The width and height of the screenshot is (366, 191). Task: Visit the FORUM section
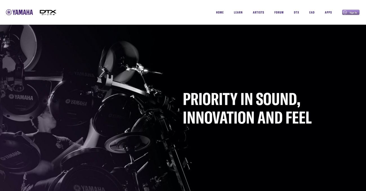point(279,12)
